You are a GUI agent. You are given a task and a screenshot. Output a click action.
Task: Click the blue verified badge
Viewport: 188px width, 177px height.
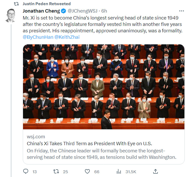pyautogui.click(x=63, y=11)
